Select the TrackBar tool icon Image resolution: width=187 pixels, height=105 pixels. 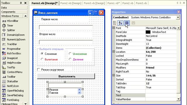pos(4,44)
